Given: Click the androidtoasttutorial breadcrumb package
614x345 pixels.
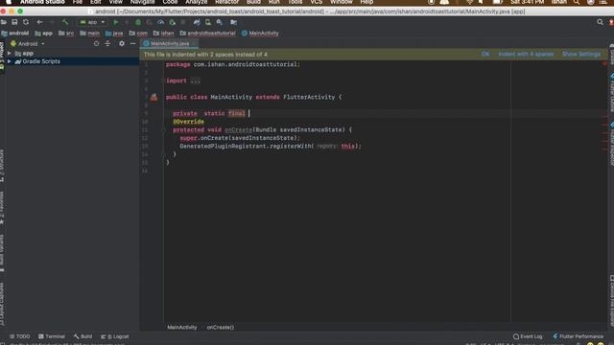Looking at the screenshot, I should pyautogui.click(x=208, y=34).
